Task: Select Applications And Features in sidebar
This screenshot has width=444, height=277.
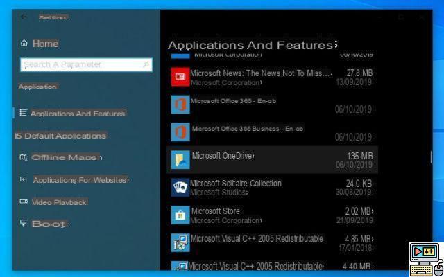Action: 73,114
